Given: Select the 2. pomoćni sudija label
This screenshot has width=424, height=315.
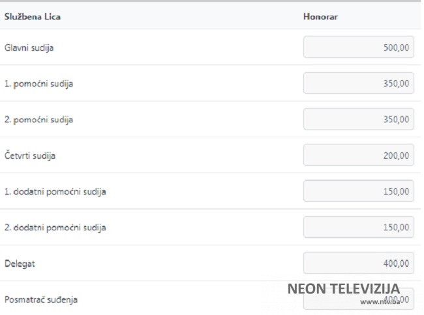Looking at the screenshot, I should 39,120.
